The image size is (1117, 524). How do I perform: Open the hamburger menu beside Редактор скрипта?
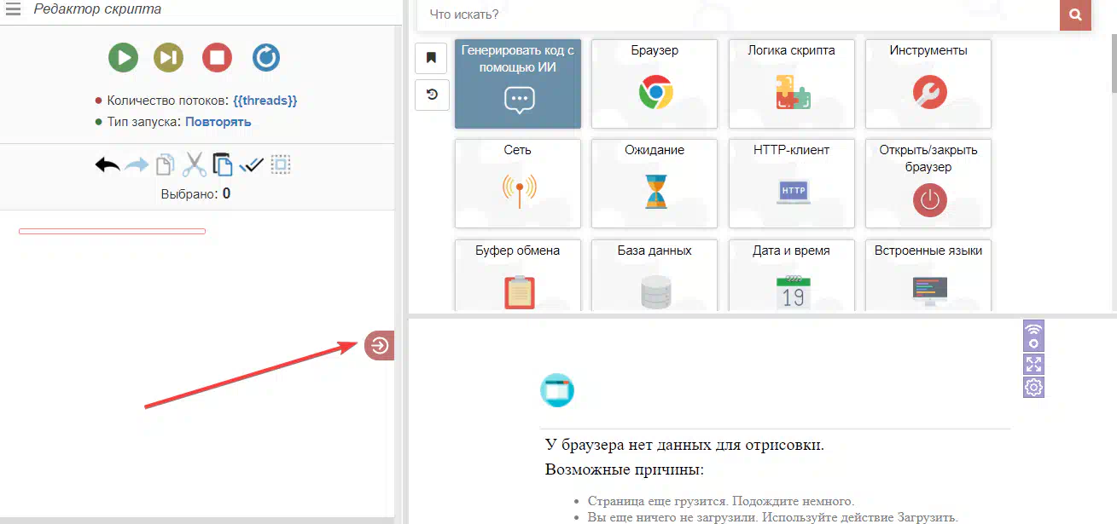click(x=13, y=9)
